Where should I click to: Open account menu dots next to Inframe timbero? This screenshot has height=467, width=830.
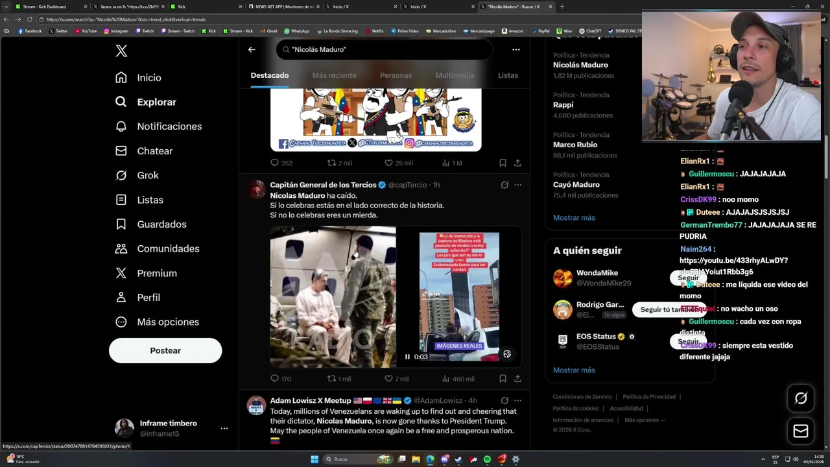pyautogui.click(x=224, y=428)
